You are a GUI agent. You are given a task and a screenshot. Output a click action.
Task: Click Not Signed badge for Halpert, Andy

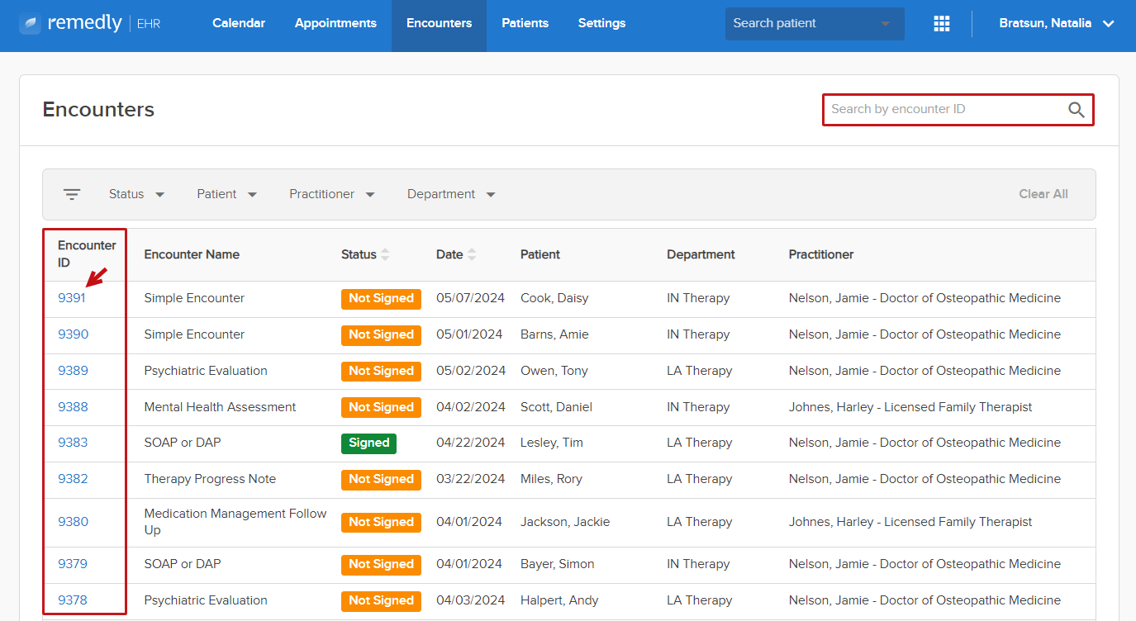[x=381, y=601]
